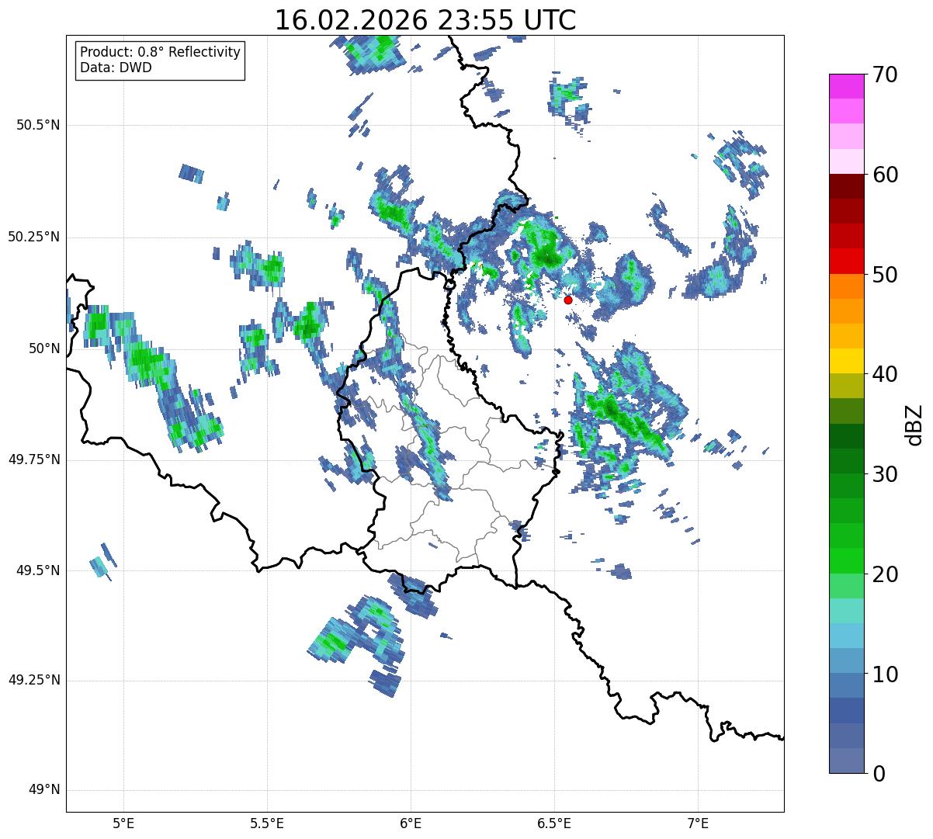Click the 5.5°E longitude label

[x=267, y=823]
